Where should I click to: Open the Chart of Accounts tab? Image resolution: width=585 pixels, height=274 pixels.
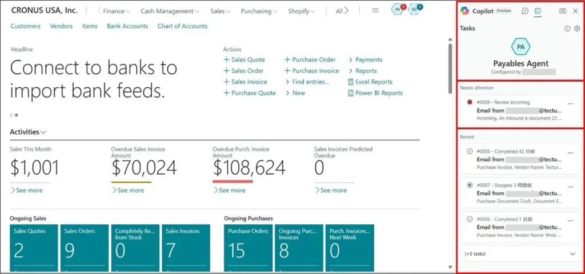[x=182, y=26]
